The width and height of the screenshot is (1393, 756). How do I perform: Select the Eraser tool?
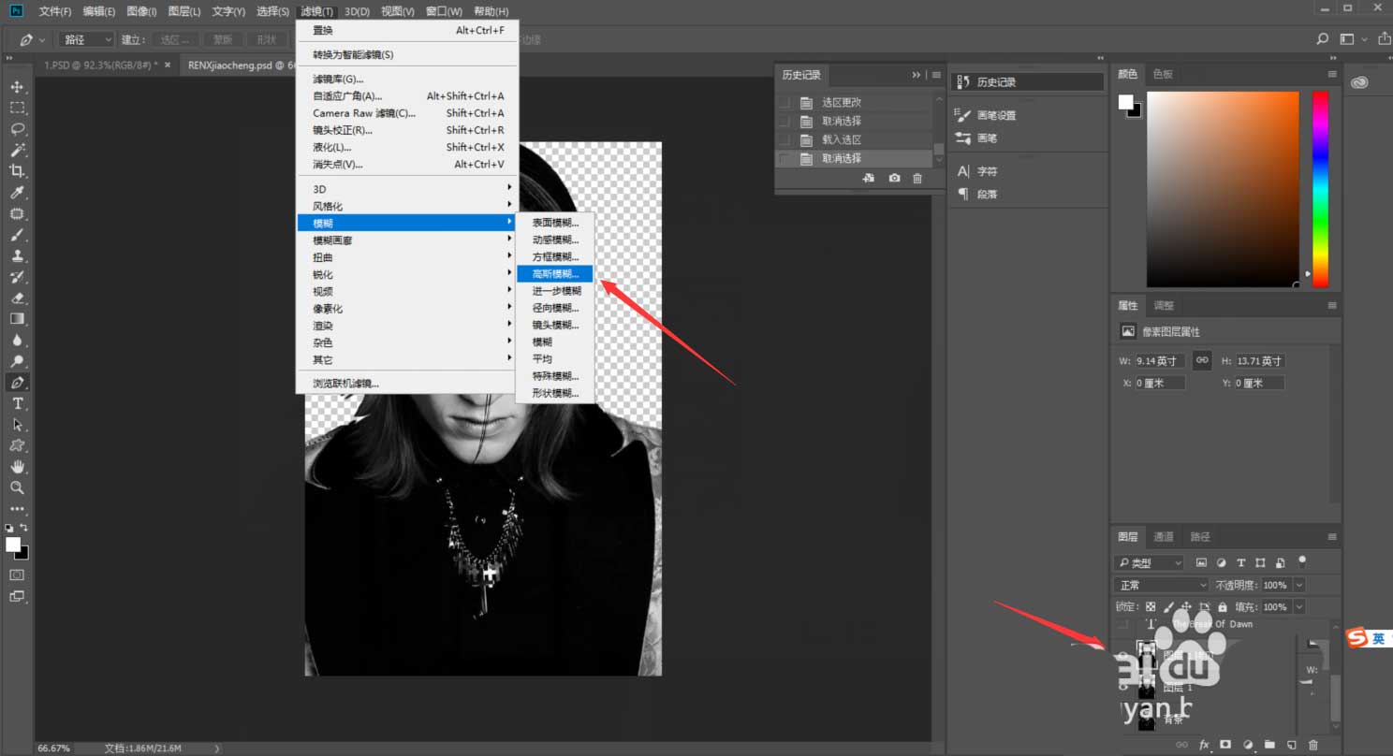point(17,298)
